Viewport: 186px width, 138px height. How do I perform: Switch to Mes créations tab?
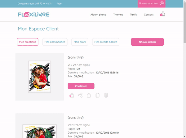point(28,42)
